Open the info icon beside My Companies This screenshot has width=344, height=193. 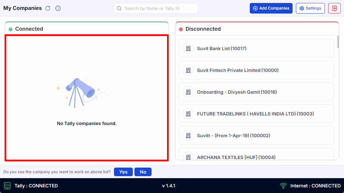tap(58, 8)
